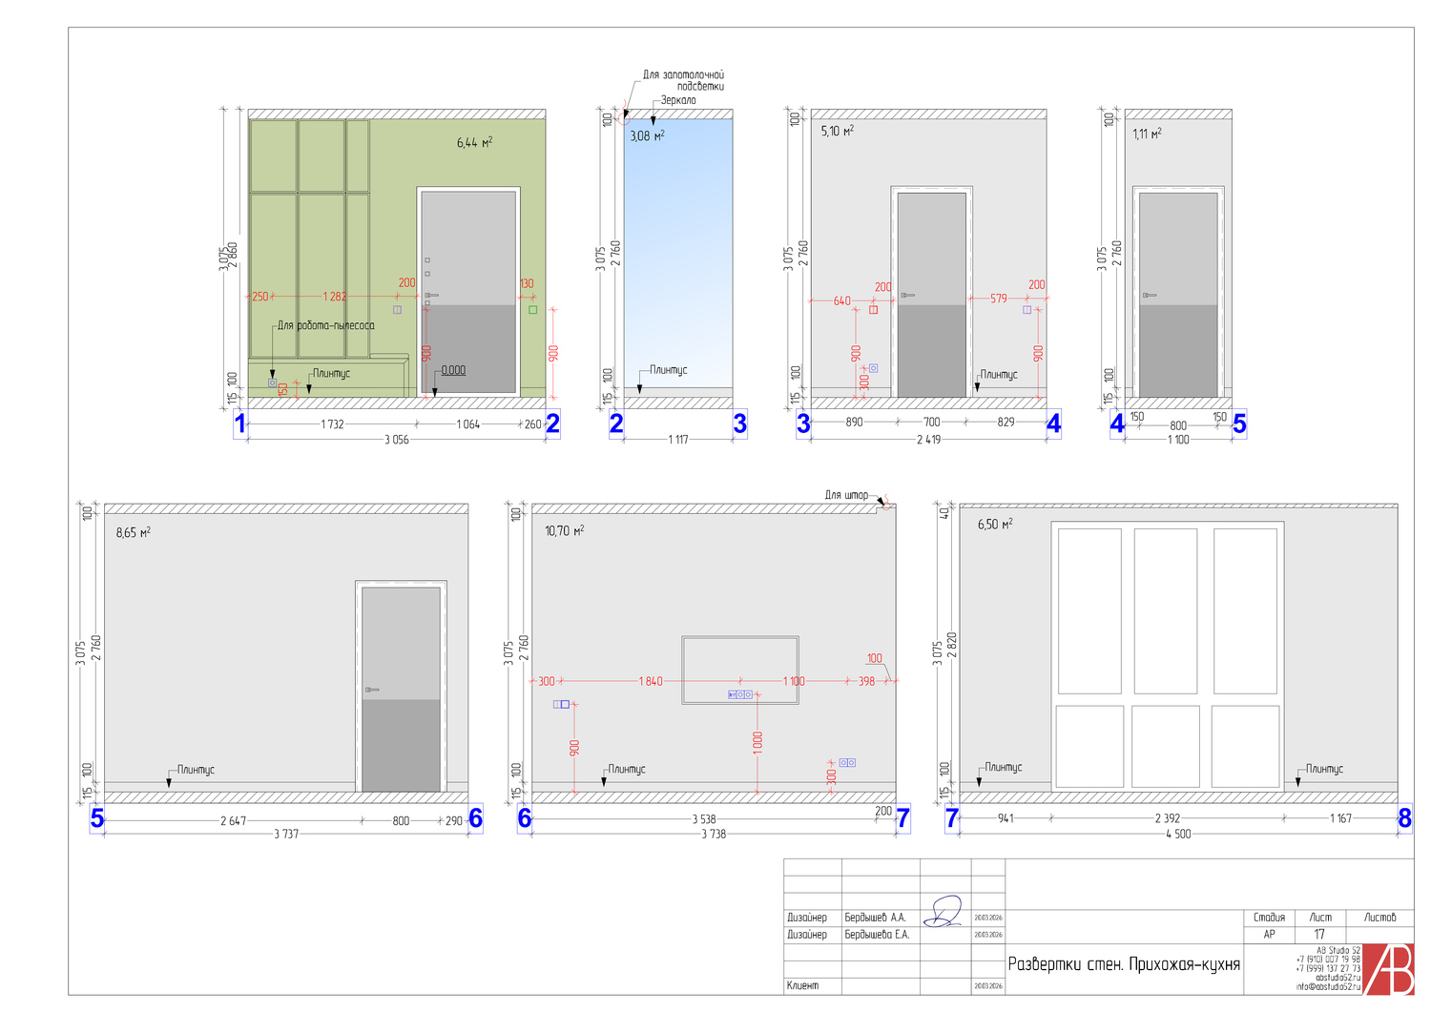The width and height of the screenshot is (1431, 1012).
Task: Click the green switch symbol right of entrance door
Action: 532,309
